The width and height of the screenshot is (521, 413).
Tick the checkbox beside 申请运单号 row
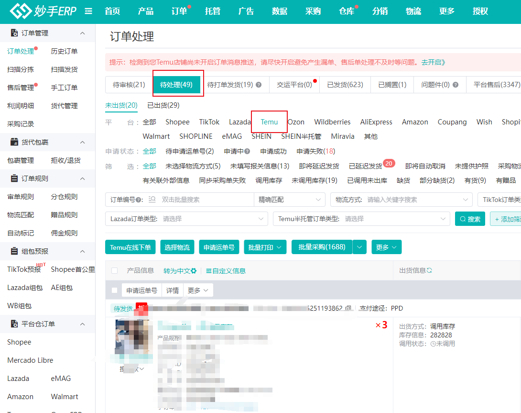coord(115,290)
